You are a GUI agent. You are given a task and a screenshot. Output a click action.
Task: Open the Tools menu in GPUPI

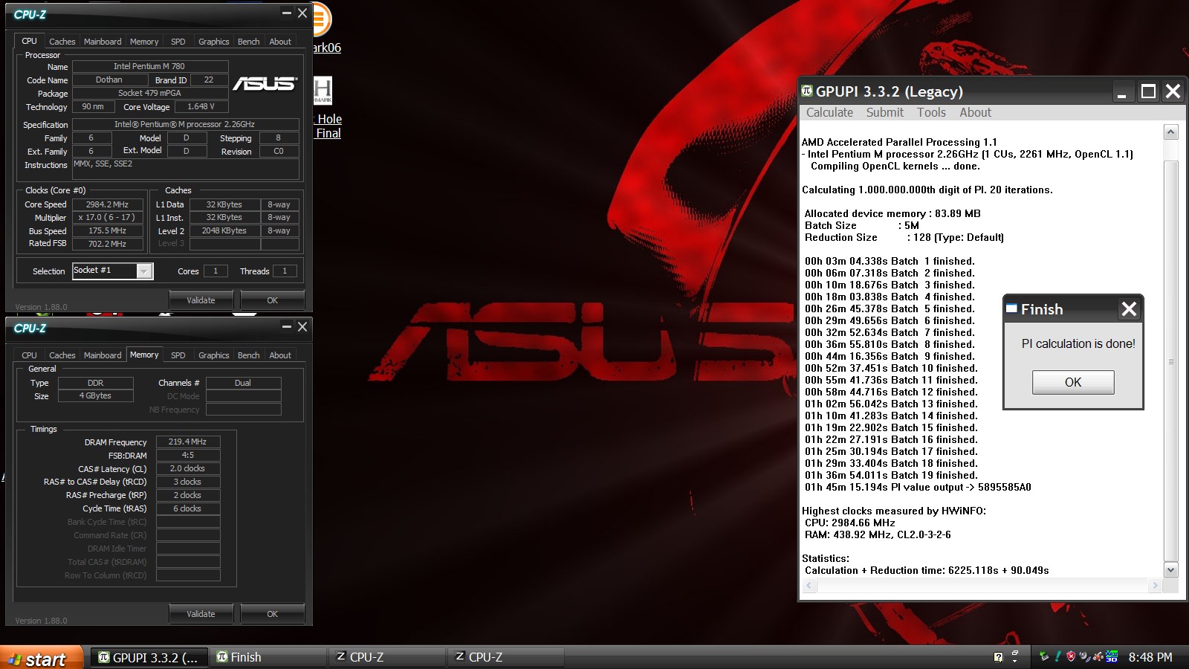point(931,112)
